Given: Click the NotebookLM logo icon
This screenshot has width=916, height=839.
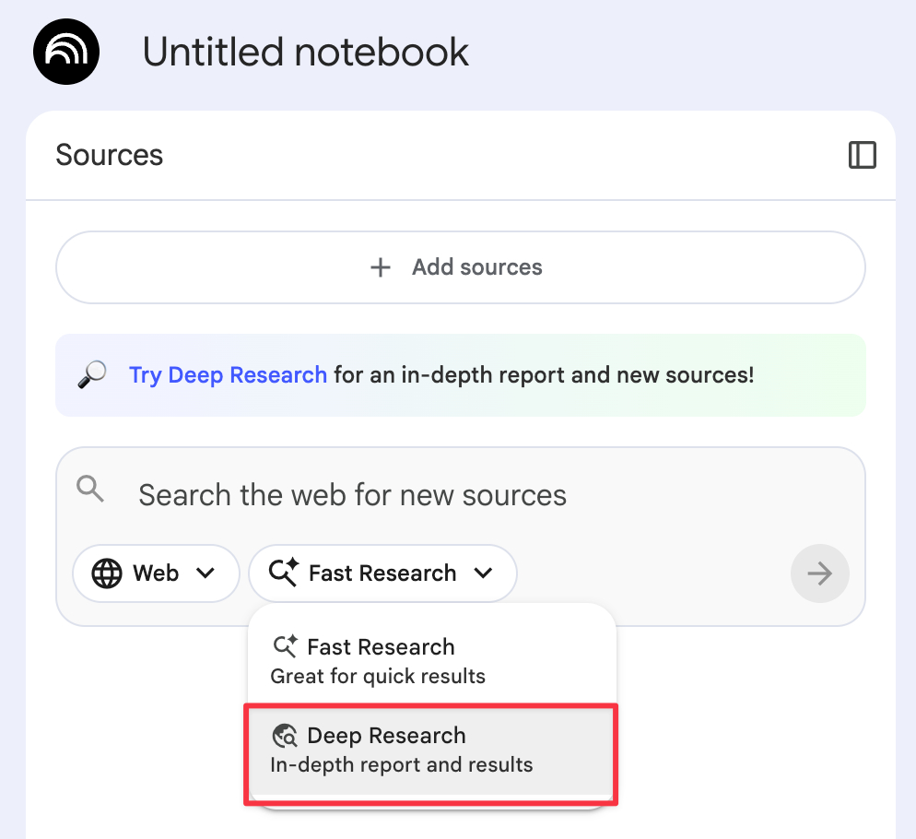Looking at the screenshot, I should tap(65, 53).
